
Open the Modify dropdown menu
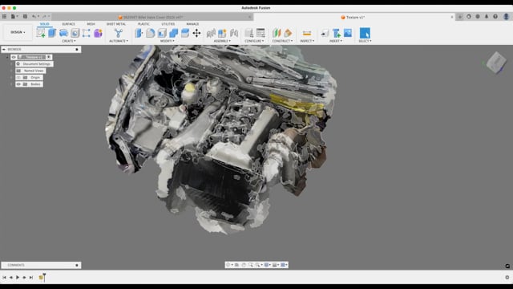click(168, 41)
